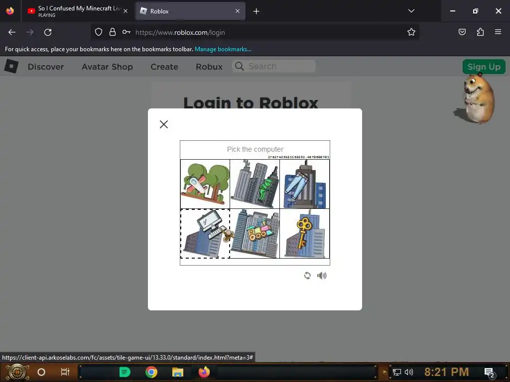Open Cortana search circle
This screenshot has width=510, height=382.
pos(41,372)
